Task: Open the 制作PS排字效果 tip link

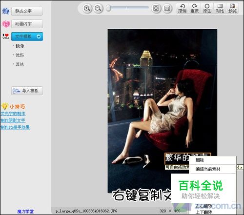Action: tap(15, 127)
